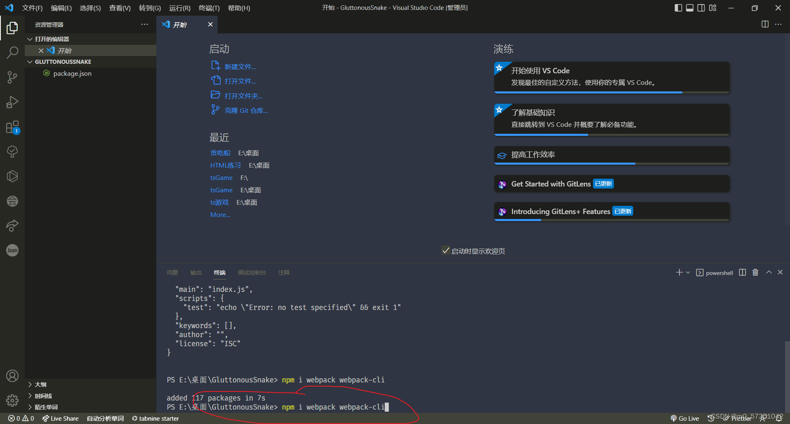Open Explorer views and more actions ellipsis

click(x=144, y=24)
